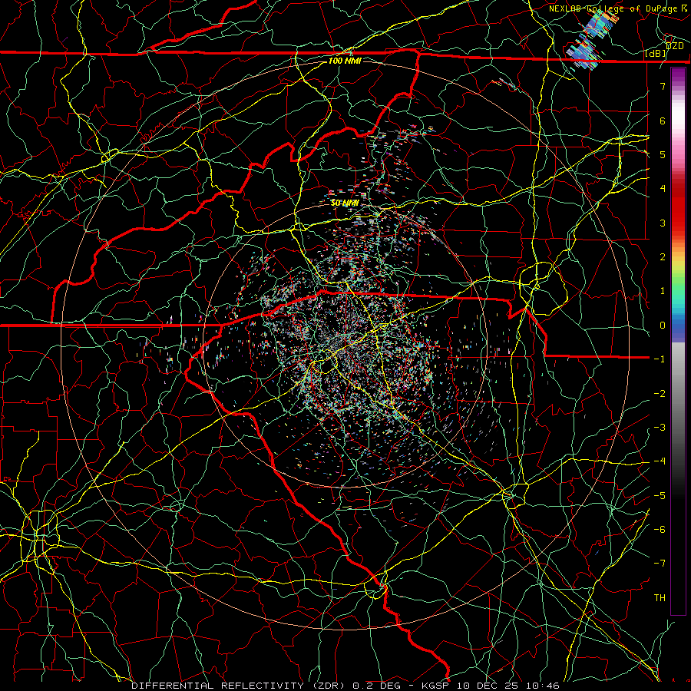The height and width of the screenshot is (691, 691).
Task: Click the [dB] unit label
Action: pos(656,54)
